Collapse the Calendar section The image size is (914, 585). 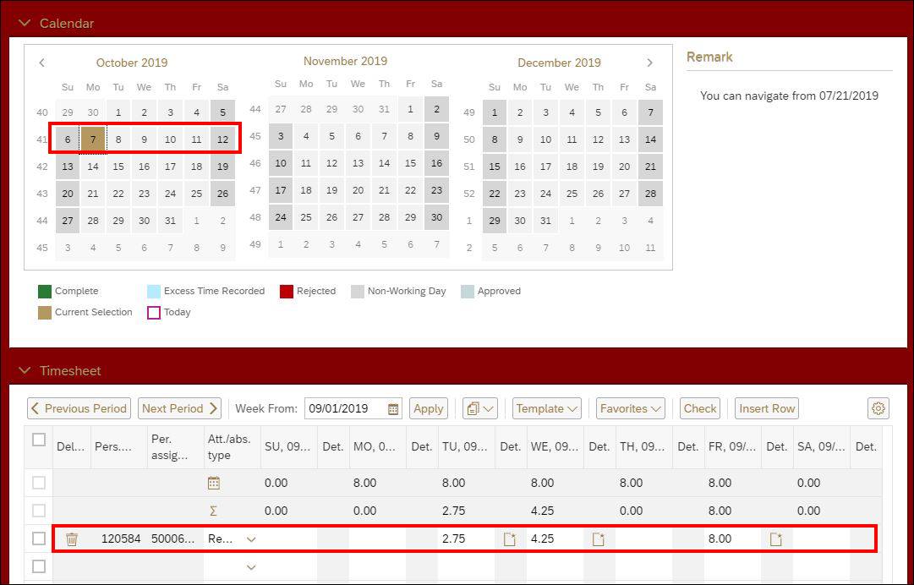coord(25,23)
